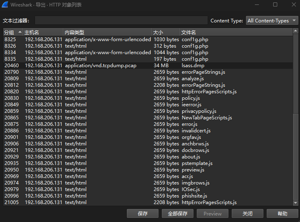Select the ieerror.js file row

pos(148,105)
